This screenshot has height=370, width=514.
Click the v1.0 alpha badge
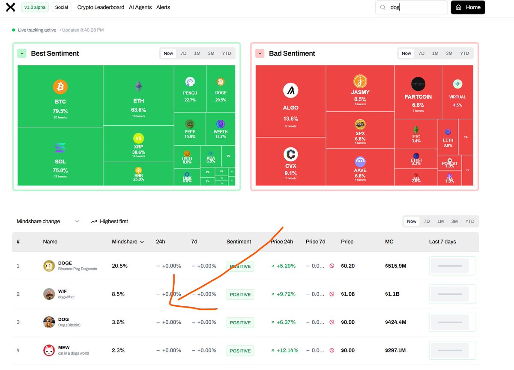pyautogui.click(x=35, y=7)
